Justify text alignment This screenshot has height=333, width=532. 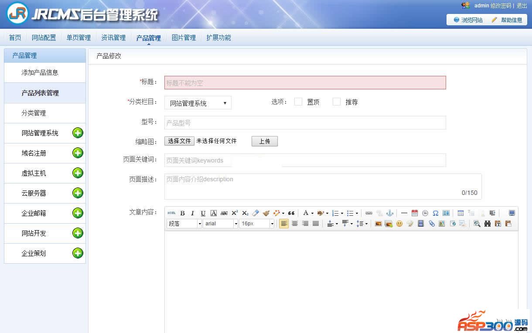pyautogui.click(x=316, y=224)
